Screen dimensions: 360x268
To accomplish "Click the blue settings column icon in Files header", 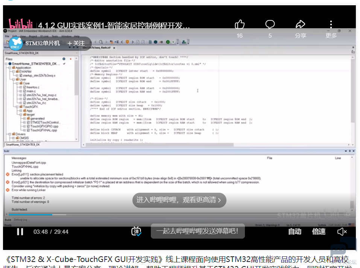I will (64, 59).
